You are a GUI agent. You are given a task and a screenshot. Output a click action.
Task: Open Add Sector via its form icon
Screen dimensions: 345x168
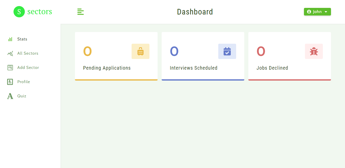point(10,67)
